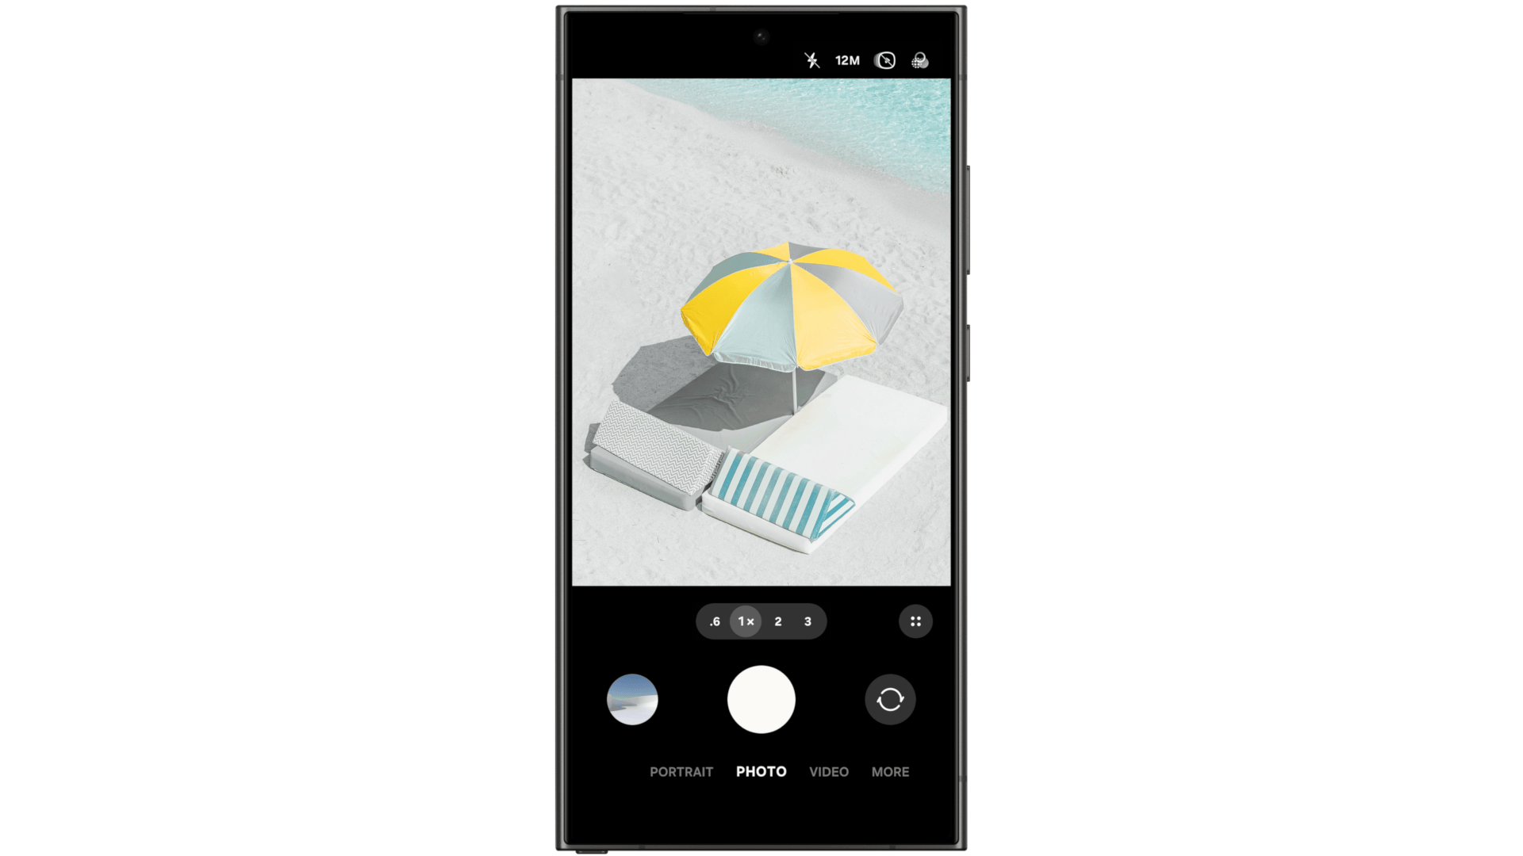Tap the settings/watermark icon
Viewport: 1523px width, 856px height.
point(919,59)
